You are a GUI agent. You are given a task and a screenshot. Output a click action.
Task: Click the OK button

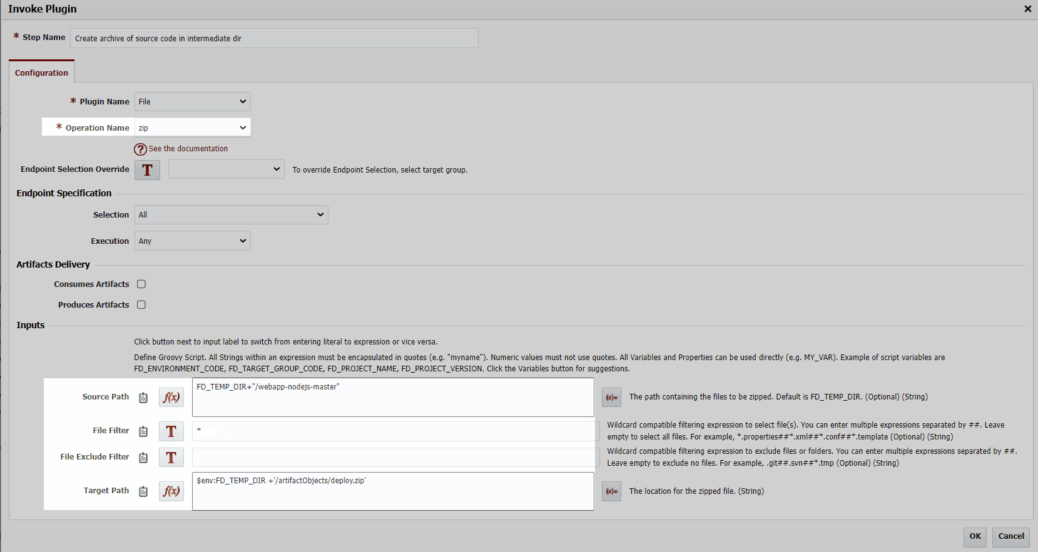click(x=975, y=536)
